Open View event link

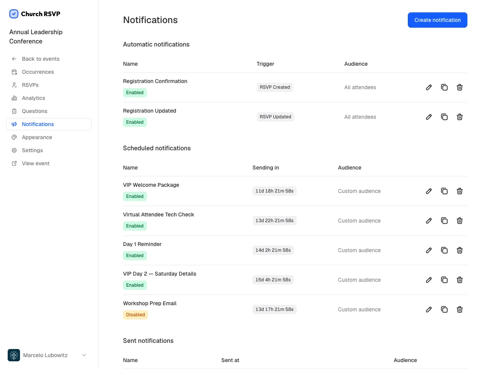(x=49, y=163)
